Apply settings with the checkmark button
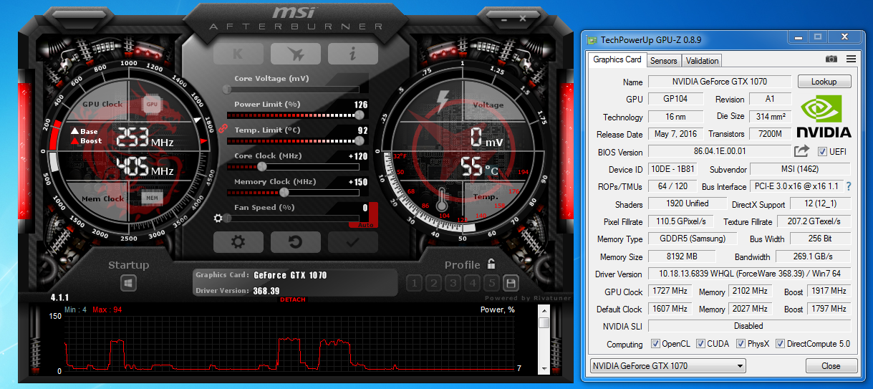Viewport: 873px width, 389px height. point(352,242)
